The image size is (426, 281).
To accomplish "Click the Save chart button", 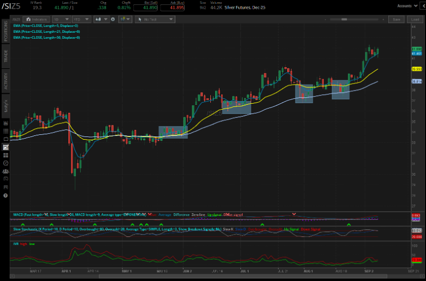I will pyautogui.click(x=397, y=19).
